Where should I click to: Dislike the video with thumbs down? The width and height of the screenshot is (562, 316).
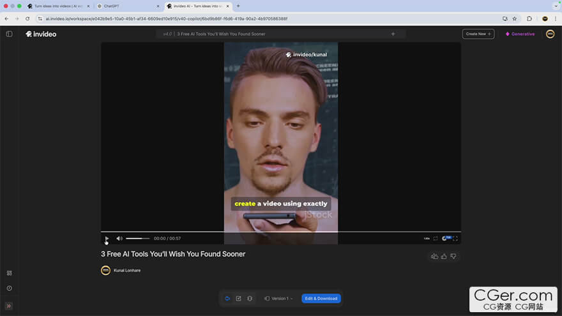(x=453, y=256)
